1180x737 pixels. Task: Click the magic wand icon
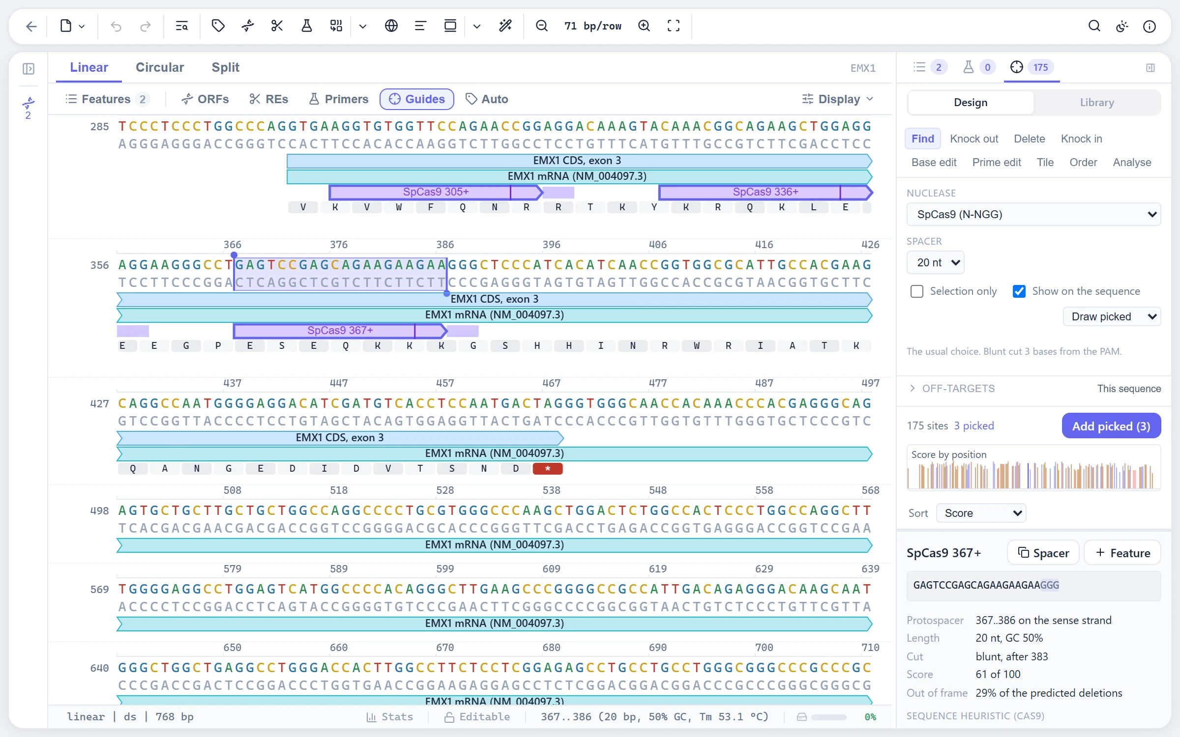tap(505, 26)
